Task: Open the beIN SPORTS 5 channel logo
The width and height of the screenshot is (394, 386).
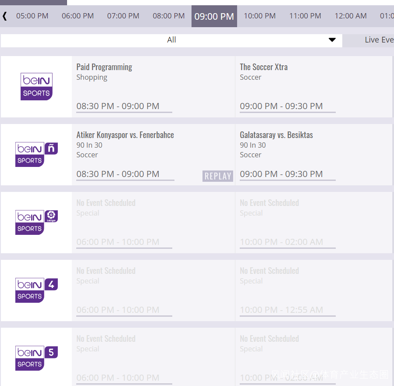Action: pyautogui.click(x=36, y=358)
